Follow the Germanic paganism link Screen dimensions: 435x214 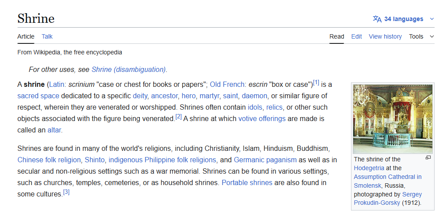coord(265,160)
